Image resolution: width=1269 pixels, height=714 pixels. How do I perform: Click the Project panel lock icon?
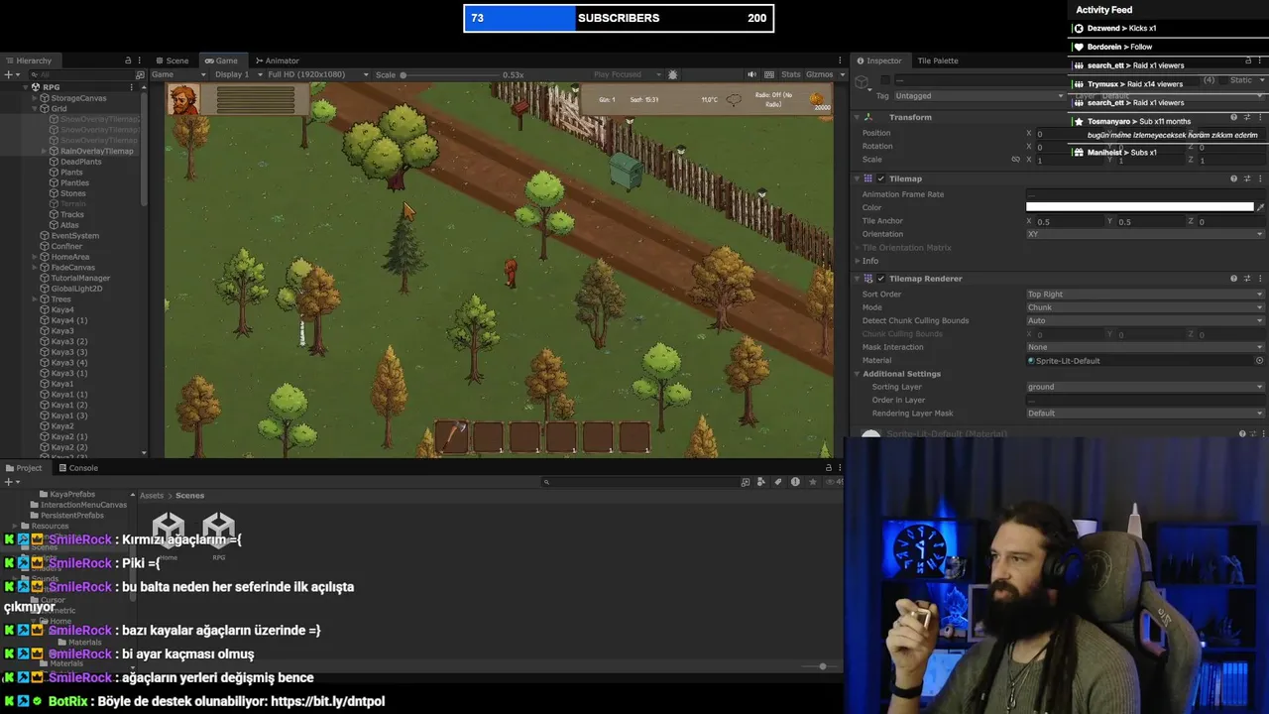(829, 468)
